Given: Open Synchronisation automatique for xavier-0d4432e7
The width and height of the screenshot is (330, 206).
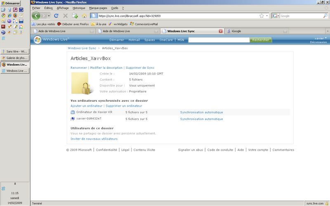Looking at the screenshot, I should point(201,119).
